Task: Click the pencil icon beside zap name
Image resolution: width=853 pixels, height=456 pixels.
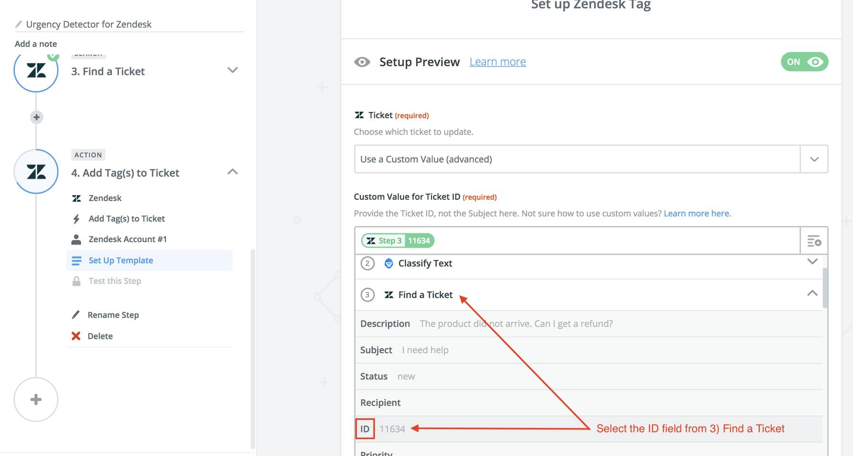Action: pos(18,24)
